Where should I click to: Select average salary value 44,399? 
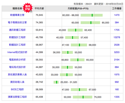tap(39, 52)
